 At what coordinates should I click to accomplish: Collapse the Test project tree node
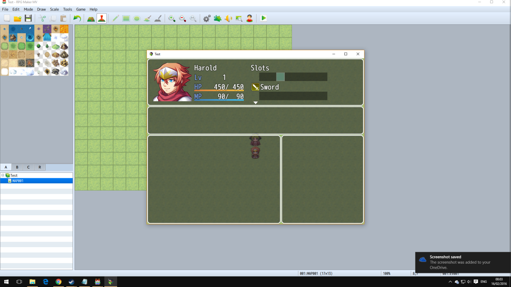pyautogui.click(x=3, y=175)
